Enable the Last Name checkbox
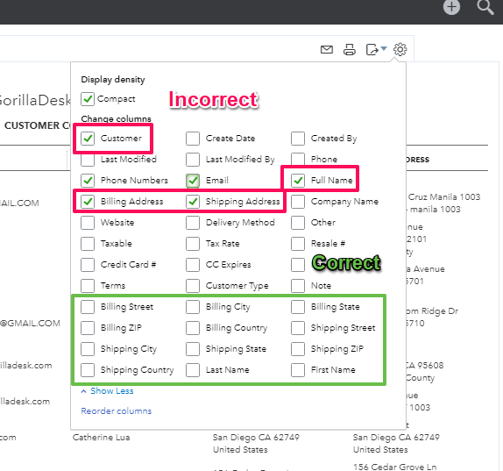Viewport: 503px width, 471px height. (x=193, y=370)
